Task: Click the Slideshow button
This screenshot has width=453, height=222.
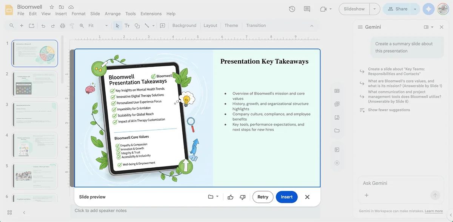Action: [x=354, y=9]
